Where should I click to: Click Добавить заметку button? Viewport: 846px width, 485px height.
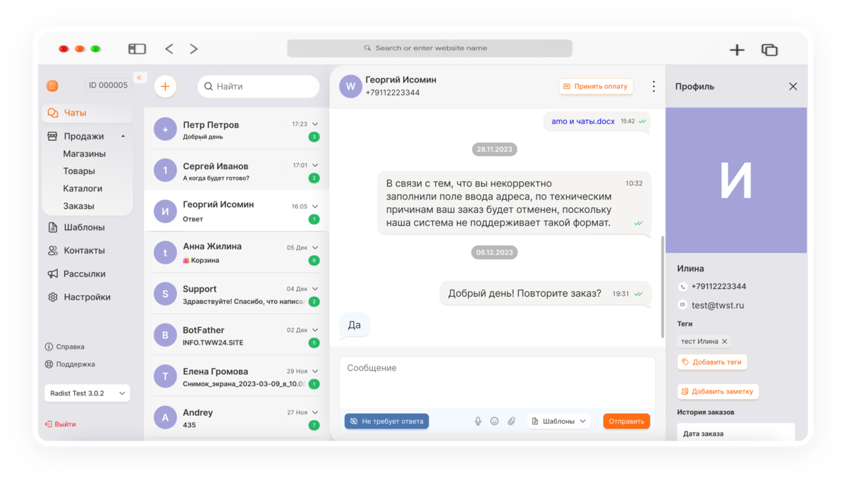718,391
